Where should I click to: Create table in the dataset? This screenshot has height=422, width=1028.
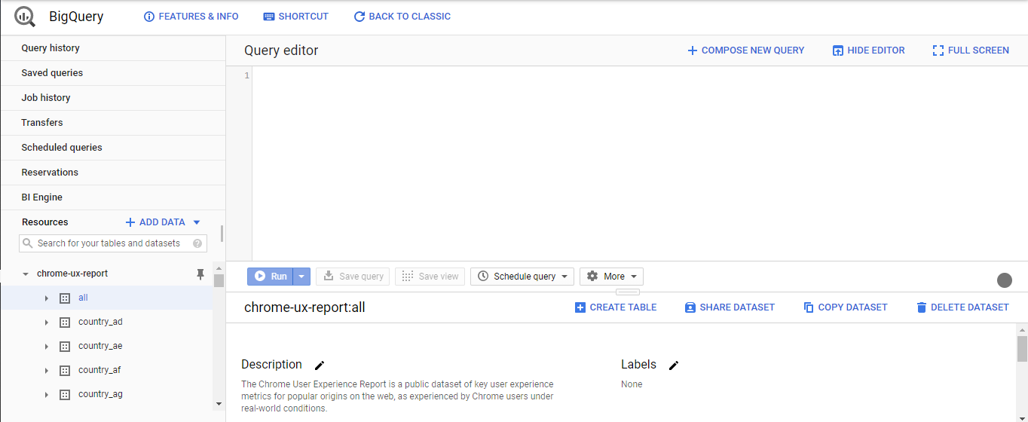(615, 307)
